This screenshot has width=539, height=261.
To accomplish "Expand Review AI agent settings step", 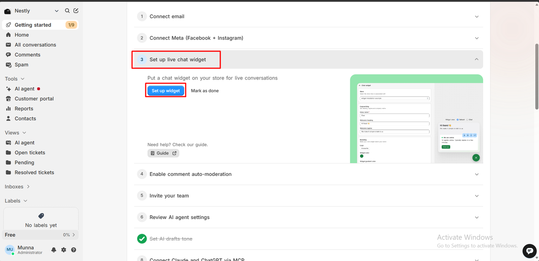I will tap(308, 217).
